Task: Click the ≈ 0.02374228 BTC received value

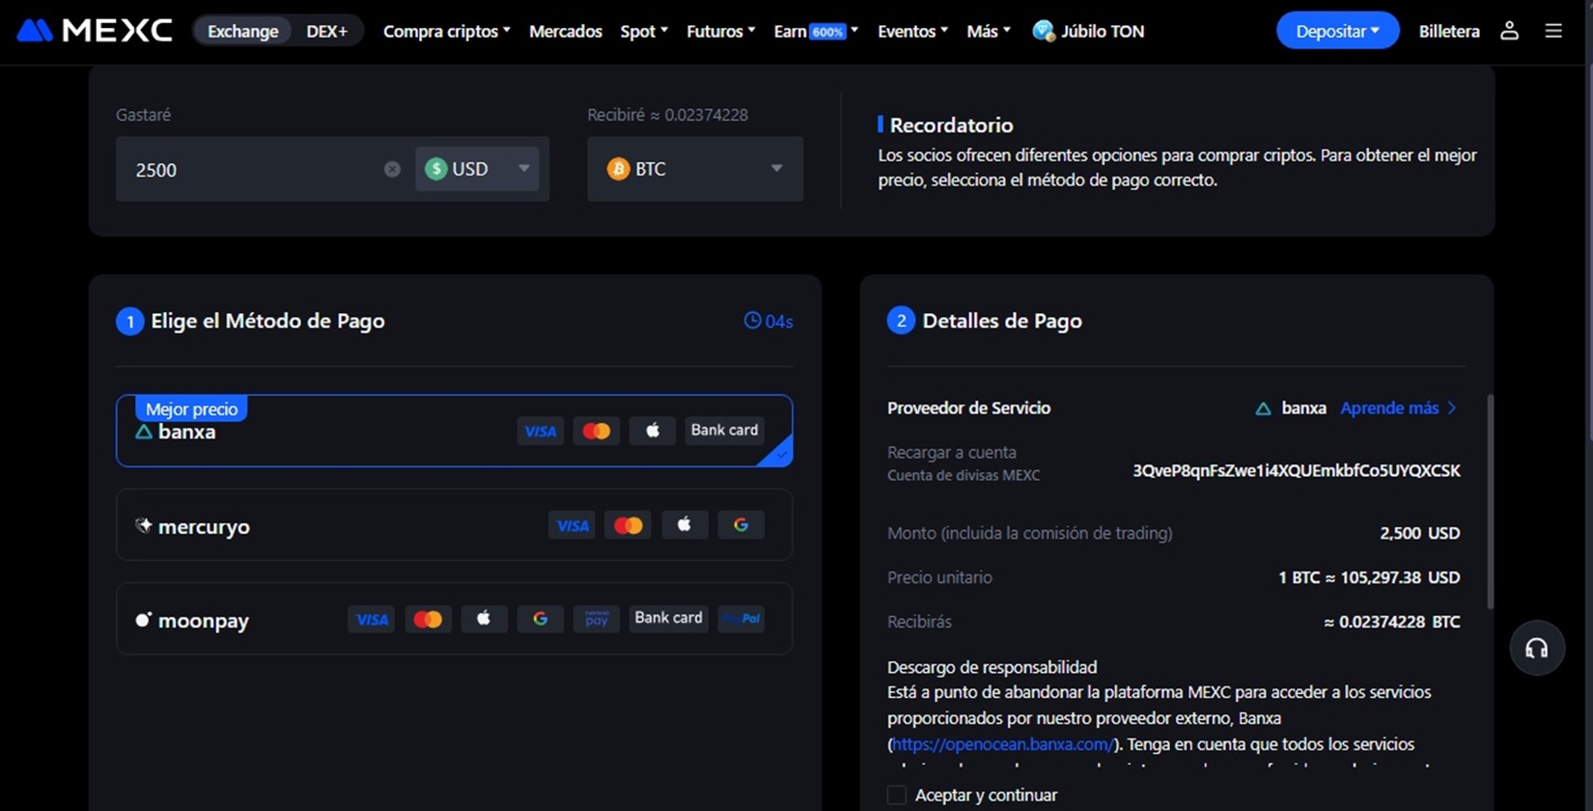Action: point(1392,622)
